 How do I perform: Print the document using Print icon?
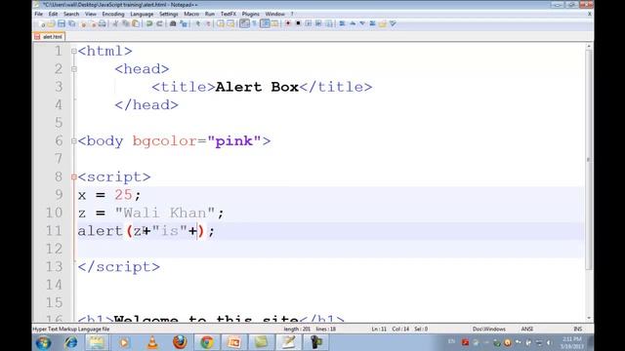(102, 23)
